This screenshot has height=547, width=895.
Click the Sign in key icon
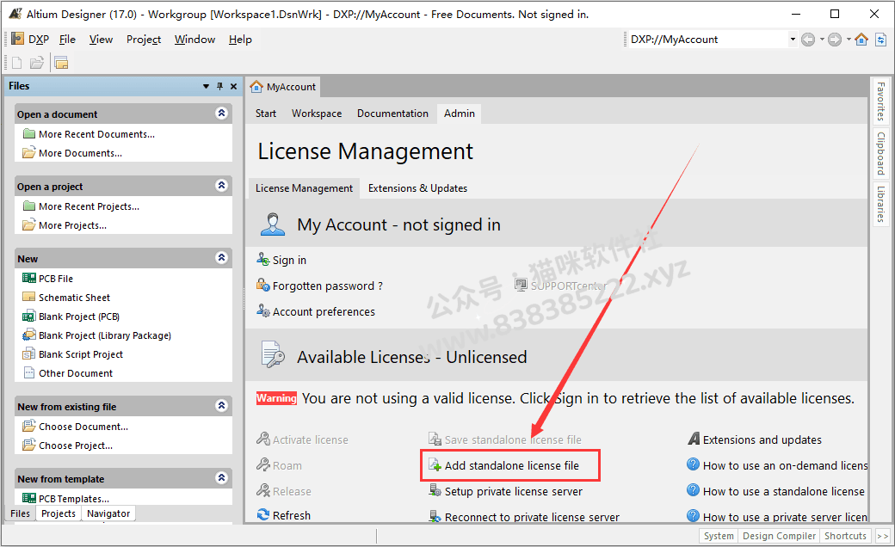click(x=262, y=260)
